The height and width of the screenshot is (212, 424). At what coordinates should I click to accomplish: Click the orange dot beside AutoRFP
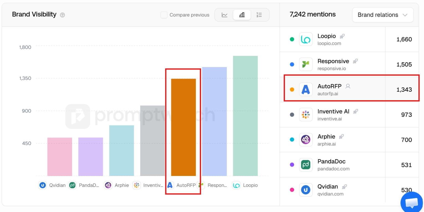pyautogui.click(x=292, y=90)
